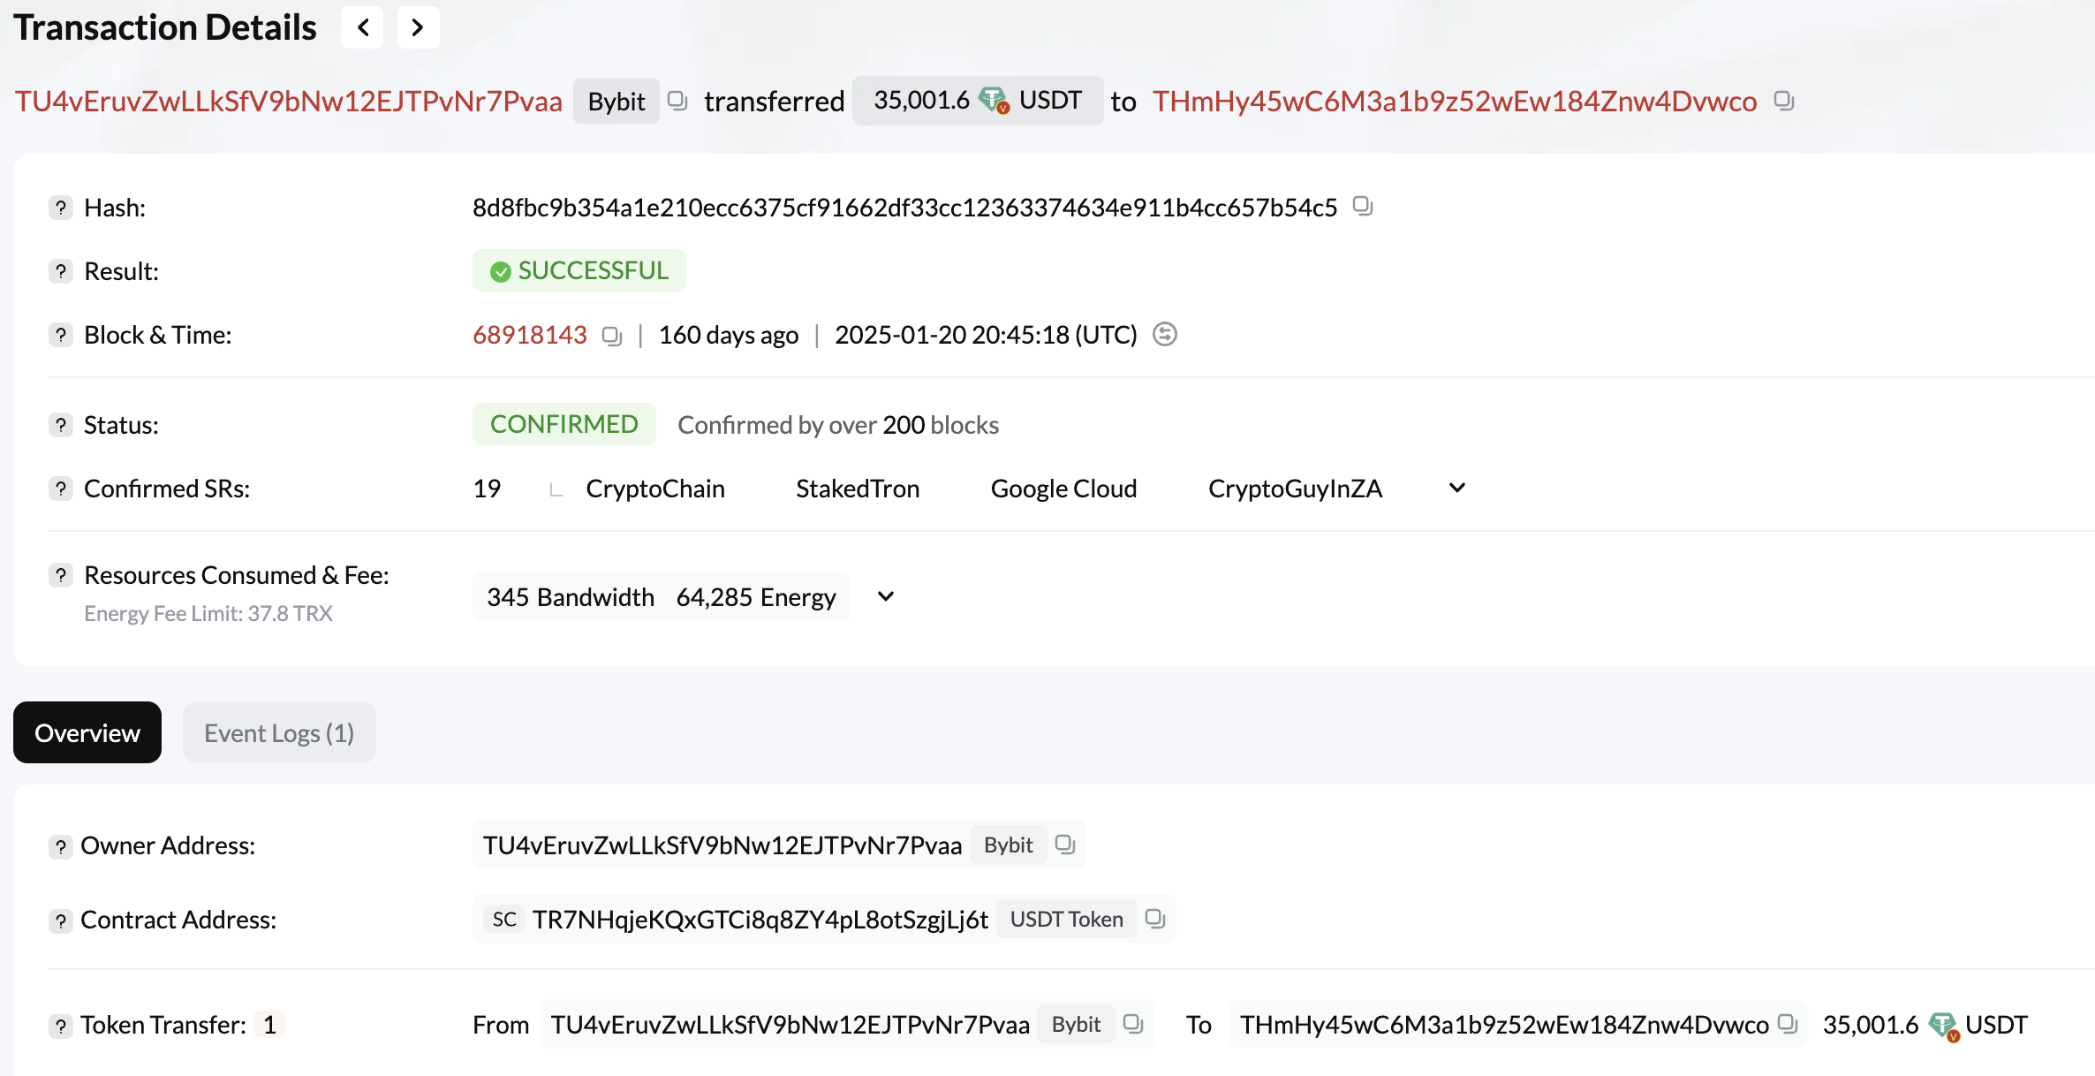This screenshot has height=1076, width=2095.
Task: Click Status help question mark icon
Action: (60, 425)
